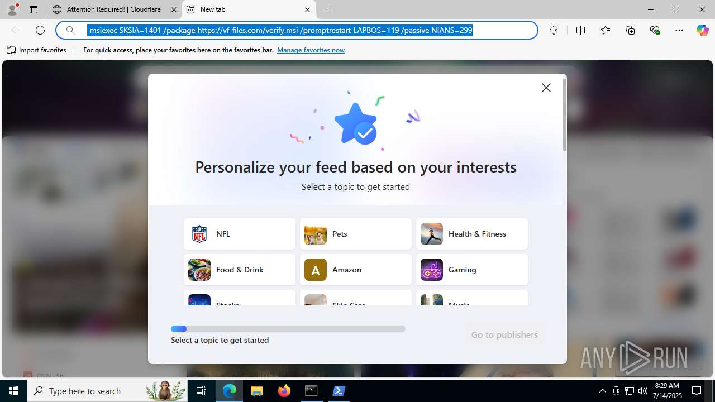Open the tab actions menu icon

[x=34, y=9]
